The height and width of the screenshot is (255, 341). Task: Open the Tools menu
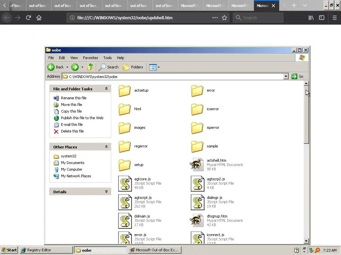point(108,58)
